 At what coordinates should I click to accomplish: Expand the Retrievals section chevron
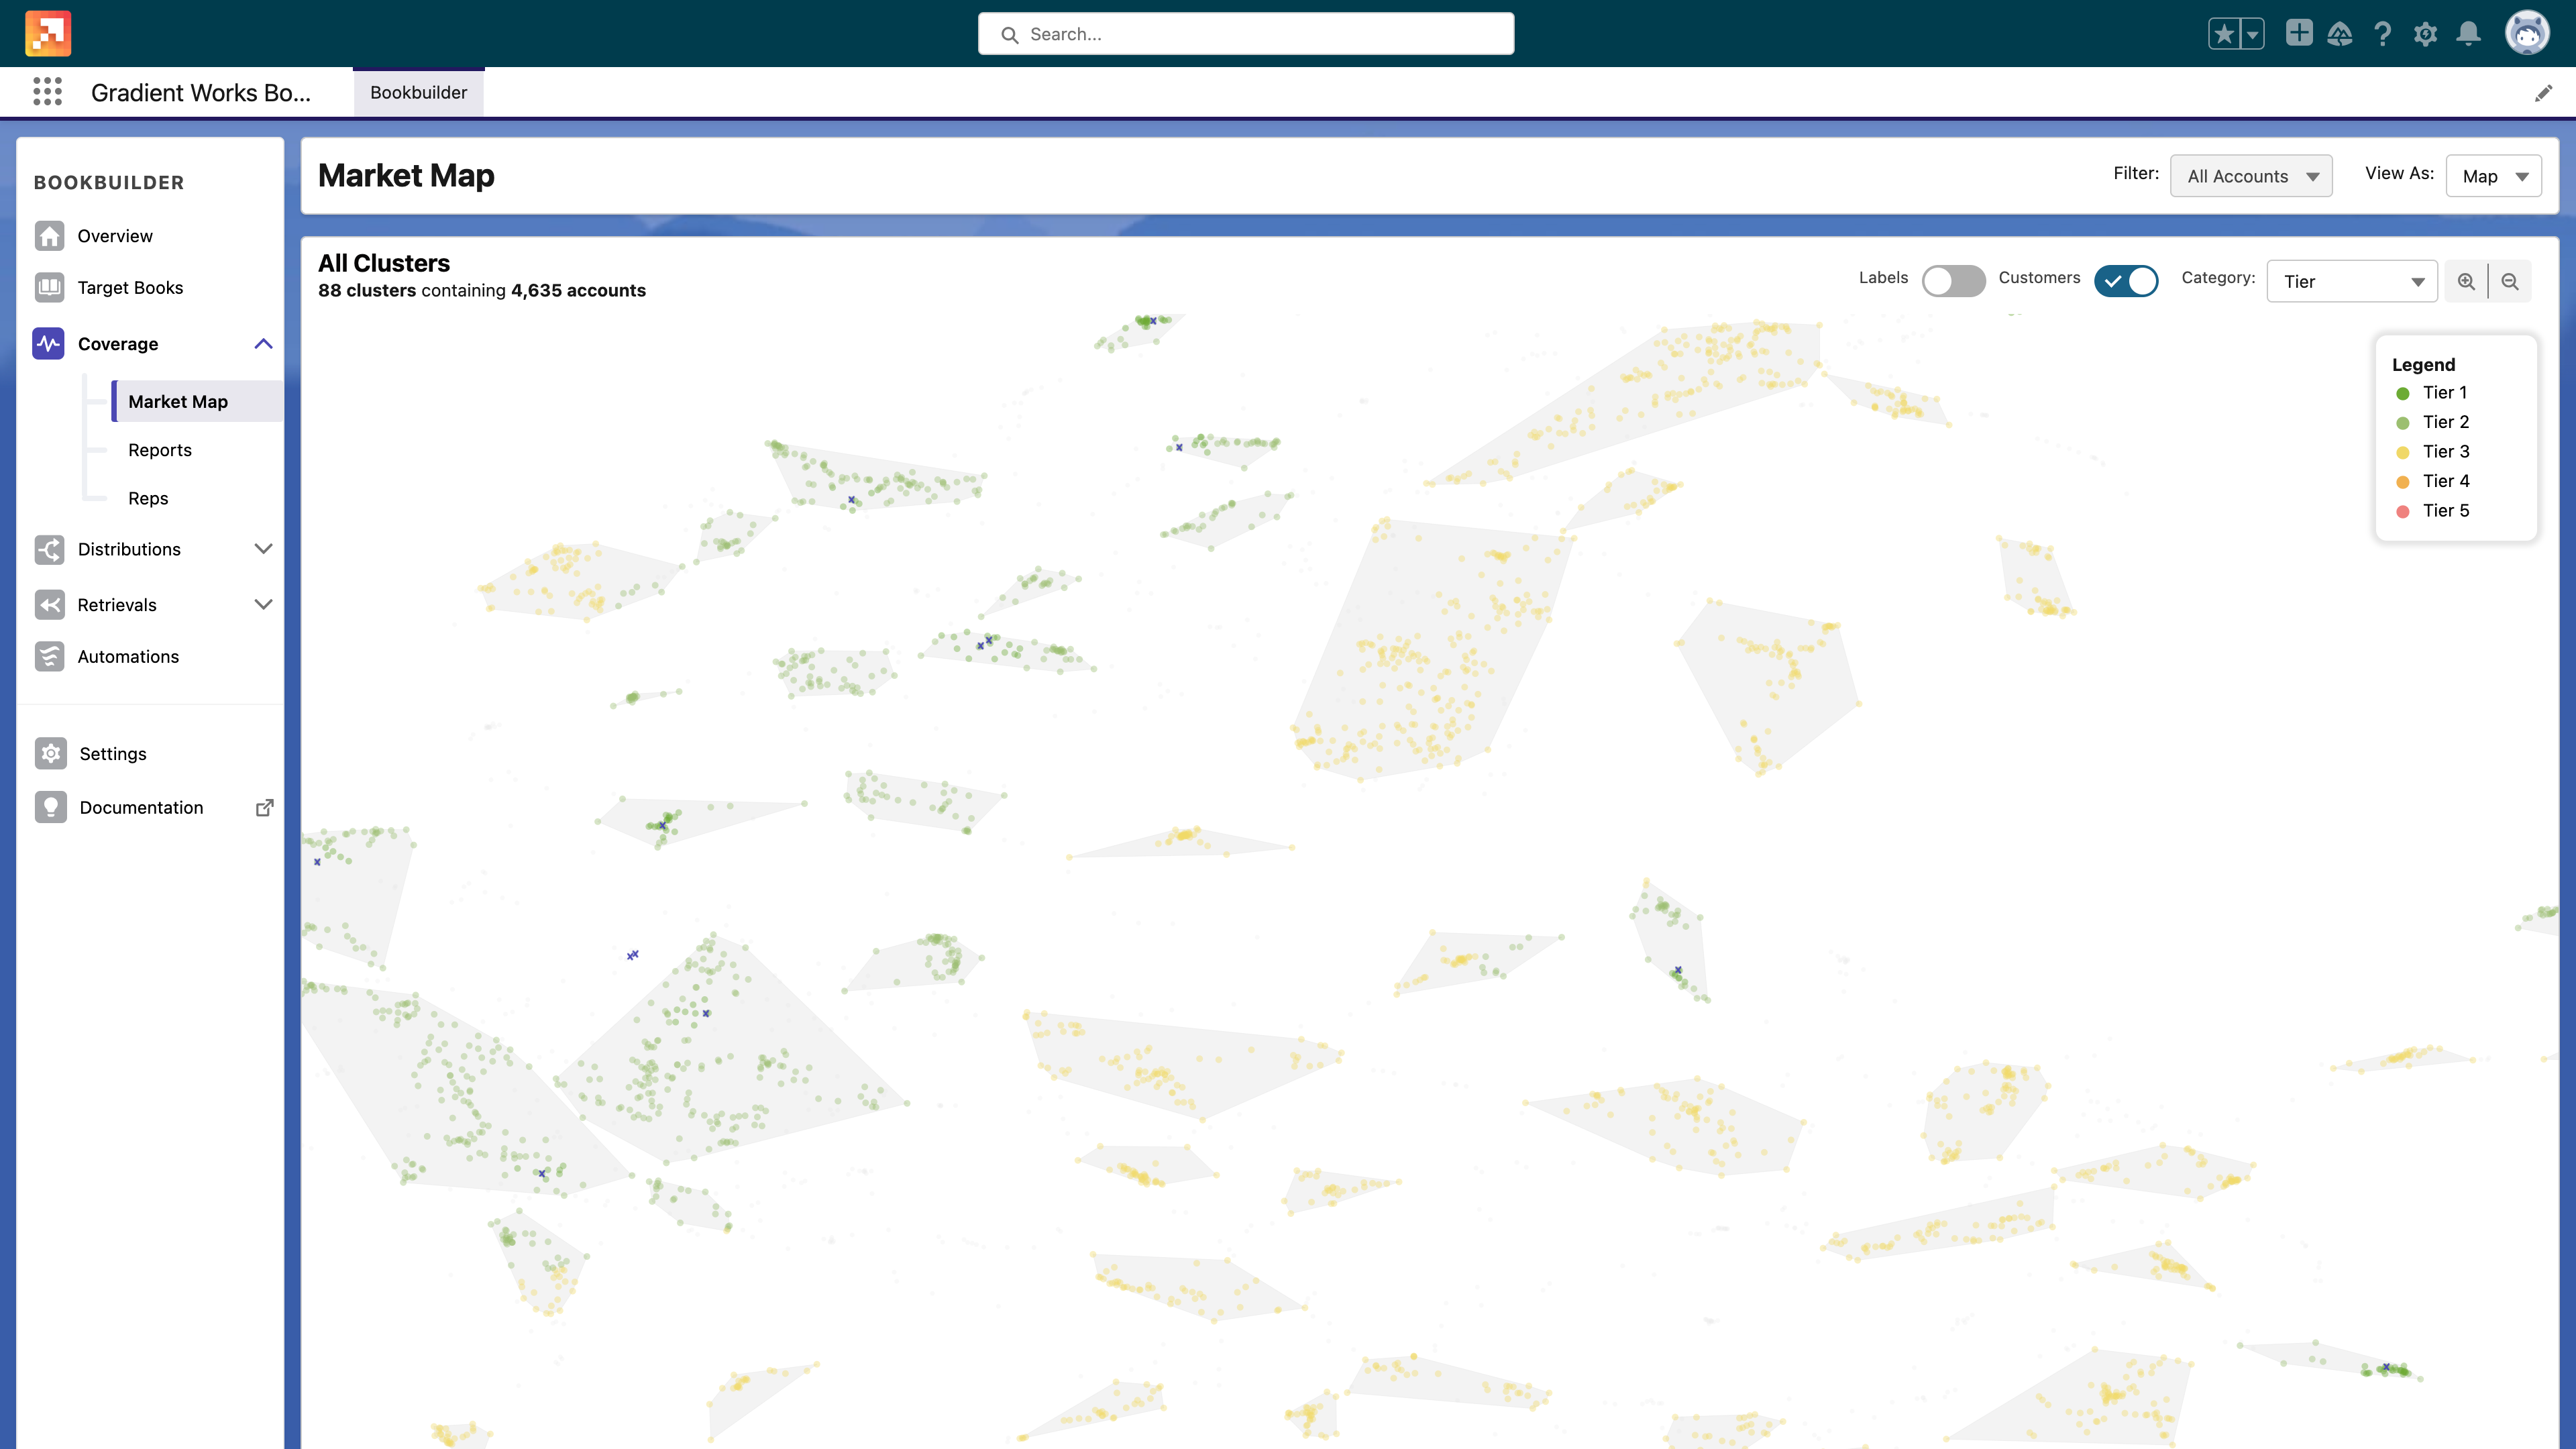(x=263, y=605)
